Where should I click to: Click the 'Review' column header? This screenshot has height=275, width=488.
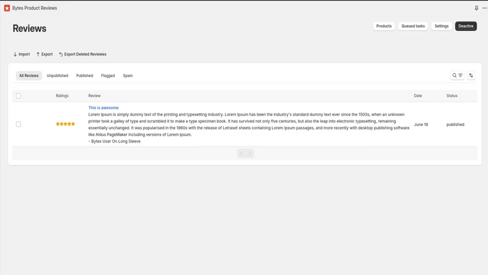(95, 96)
